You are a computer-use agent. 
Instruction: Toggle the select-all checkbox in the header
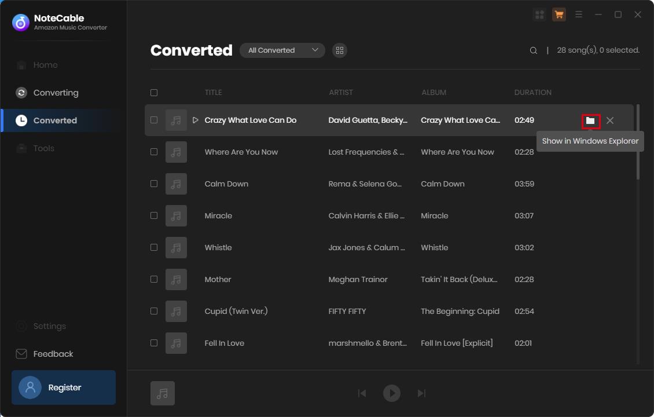click(x=154, y=93)
